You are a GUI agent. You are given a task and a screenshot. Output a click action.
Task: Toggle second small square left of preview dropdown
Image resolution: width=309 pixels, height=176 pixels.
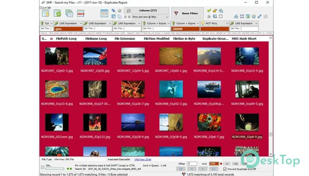coord(129,17)
